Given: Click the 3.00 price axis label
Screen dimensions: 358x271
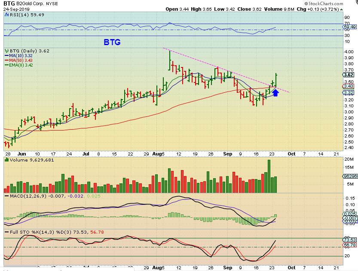Looking at the screenshot, I should click(349, 112).
